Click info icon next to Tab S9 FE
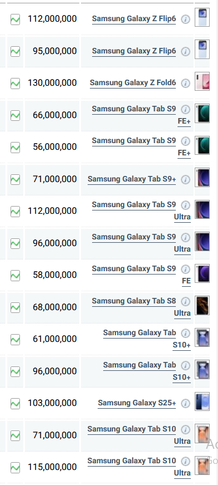The image size is (218, 485). pyautogui.click(x=185, y=270)
